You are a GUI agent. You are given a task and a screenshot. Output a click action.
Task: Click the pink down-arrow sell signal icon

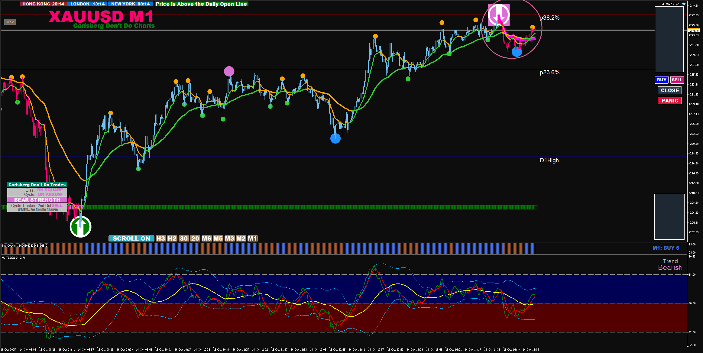coord(499,15)
